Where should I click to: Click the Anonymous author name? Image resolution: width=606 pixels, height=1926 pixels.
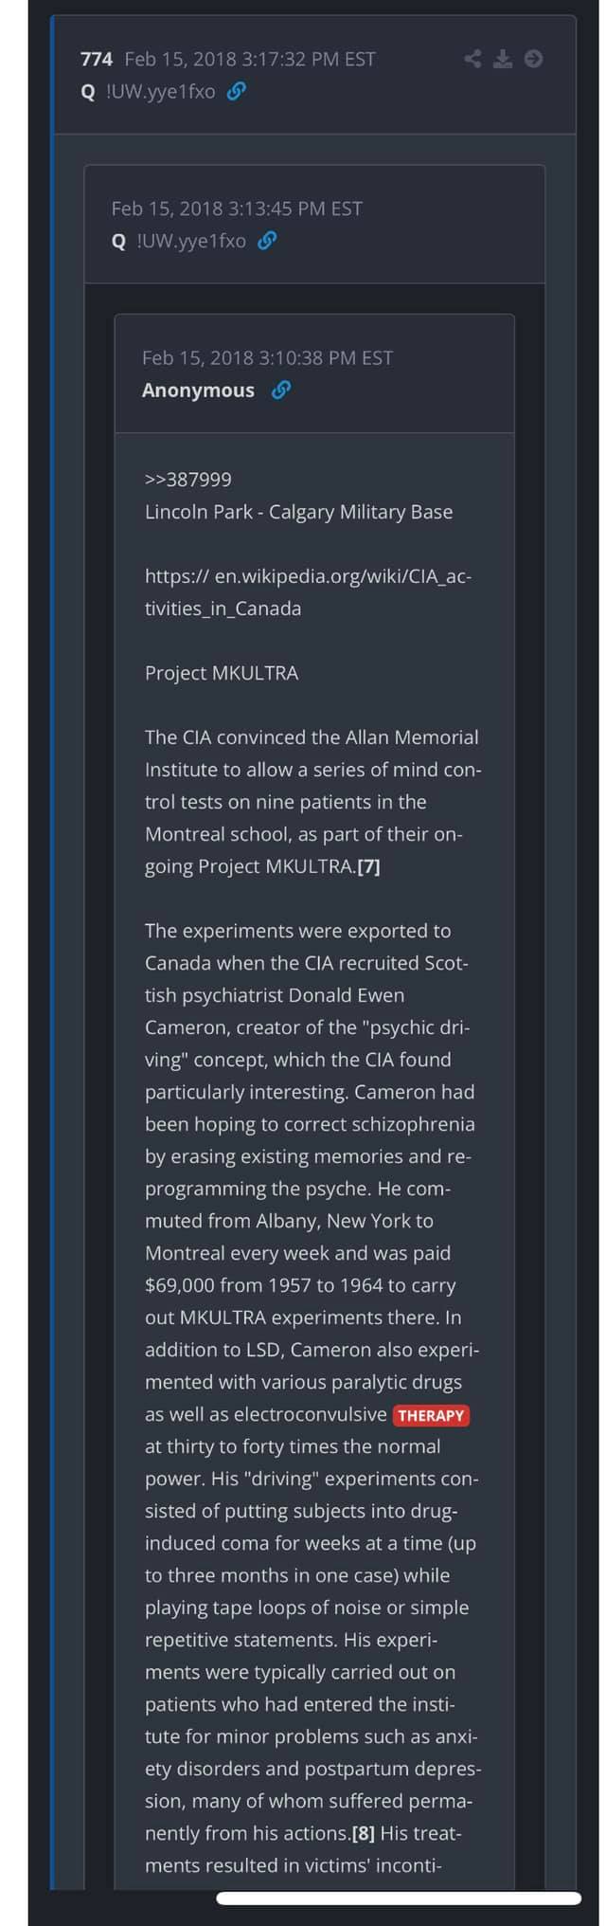coord(198,390)
